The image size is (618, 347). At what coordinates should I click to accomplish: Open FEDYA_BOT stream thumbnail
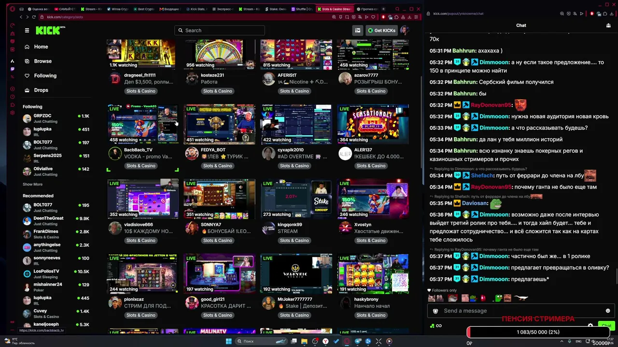pyautogui.click(x=219, y=124)
